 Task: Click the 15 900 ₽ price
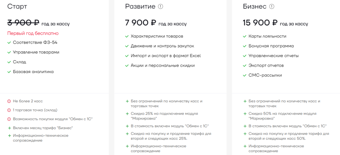(260, 23)
